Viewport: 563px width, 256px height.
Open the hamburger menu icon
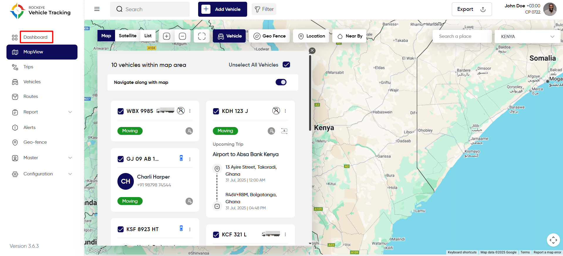(x=97, y=9)
